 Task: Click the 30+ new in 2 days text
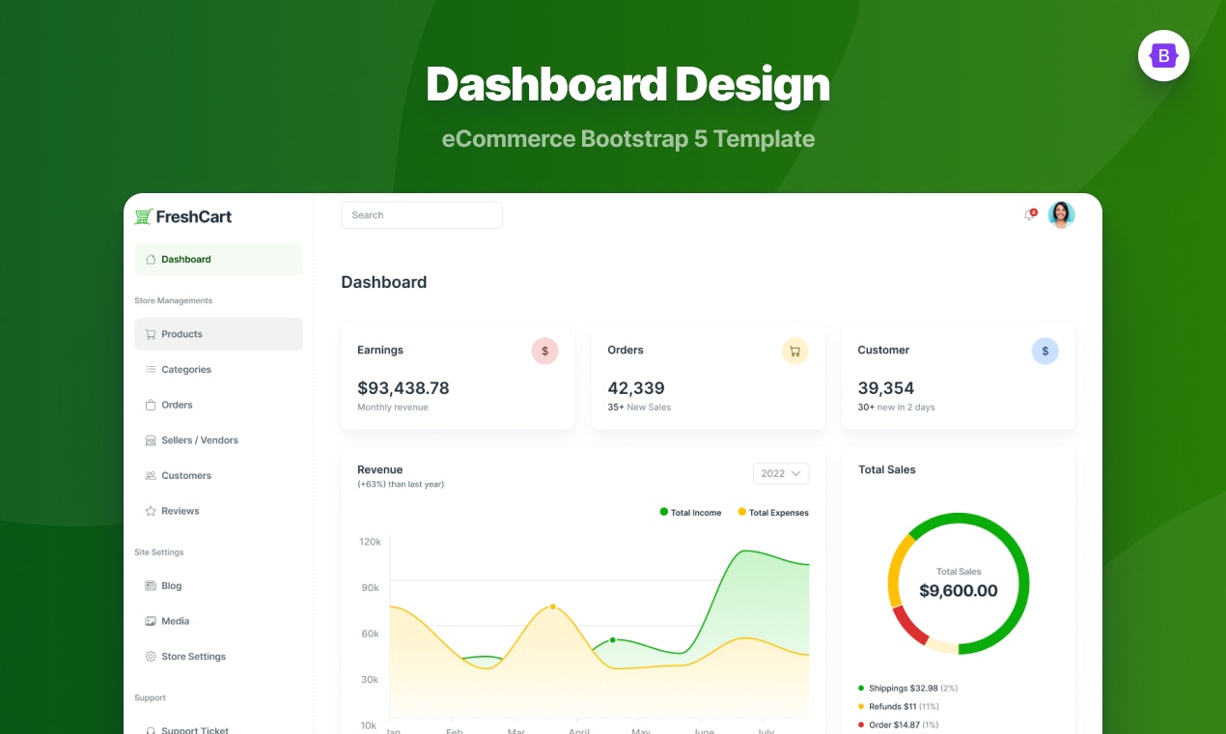tap(897, 408)
